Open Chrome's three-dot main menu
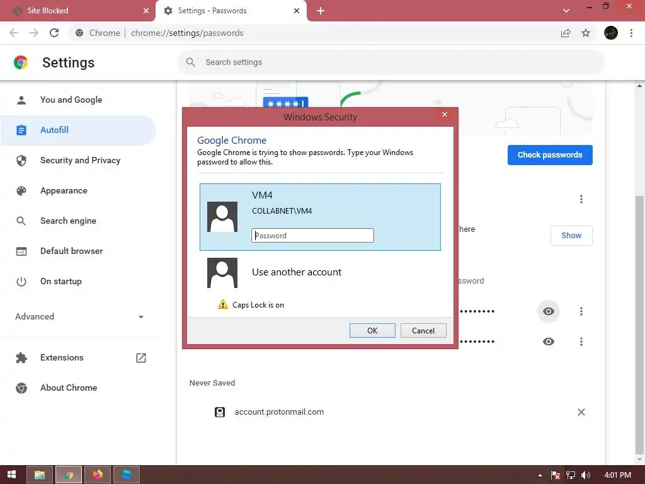 click(x=631, y=33)
